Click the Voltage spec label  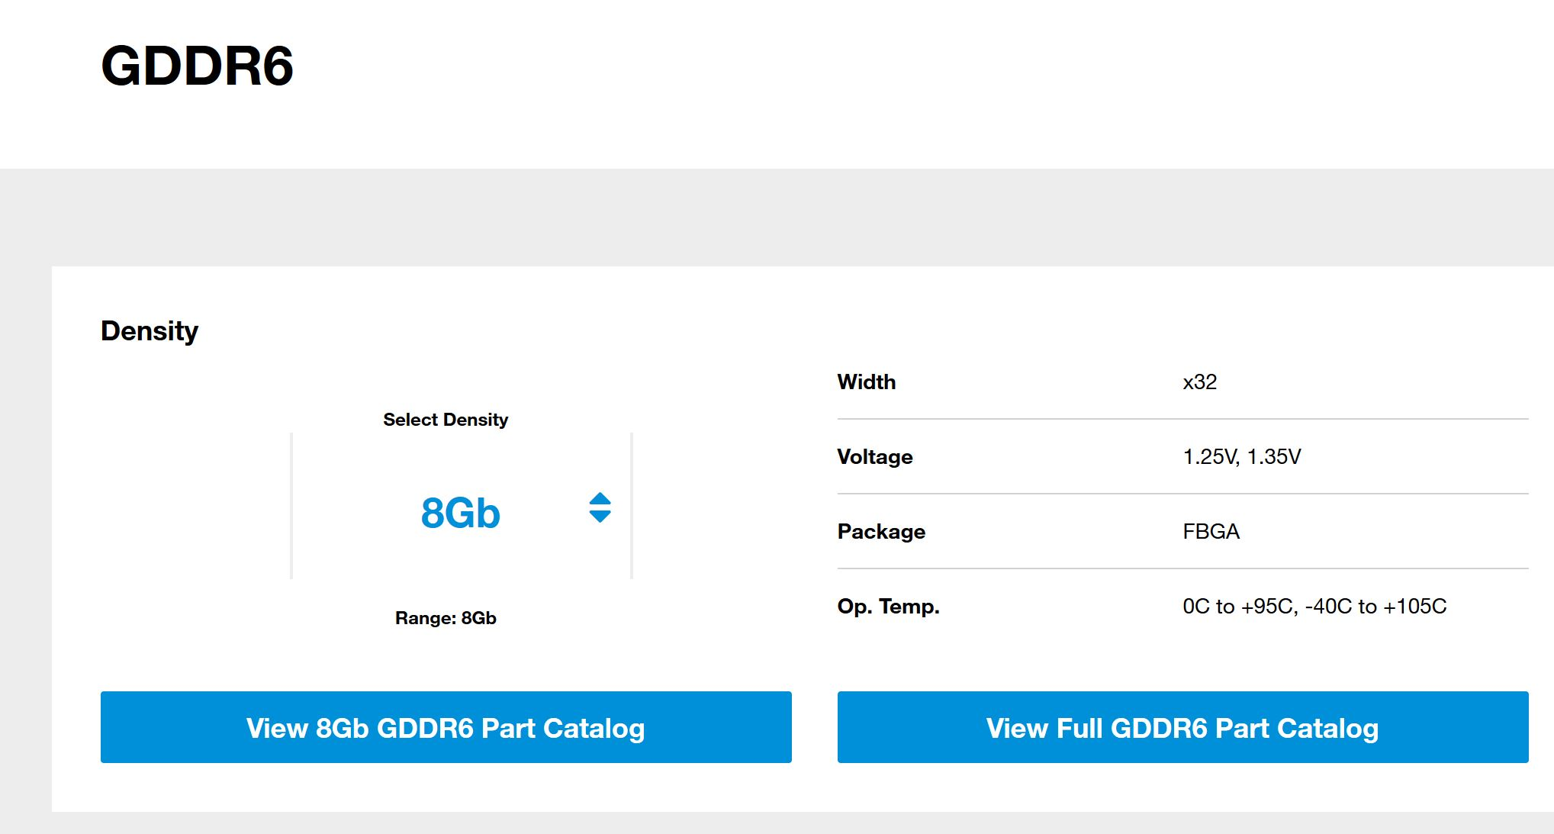[875, 456]
